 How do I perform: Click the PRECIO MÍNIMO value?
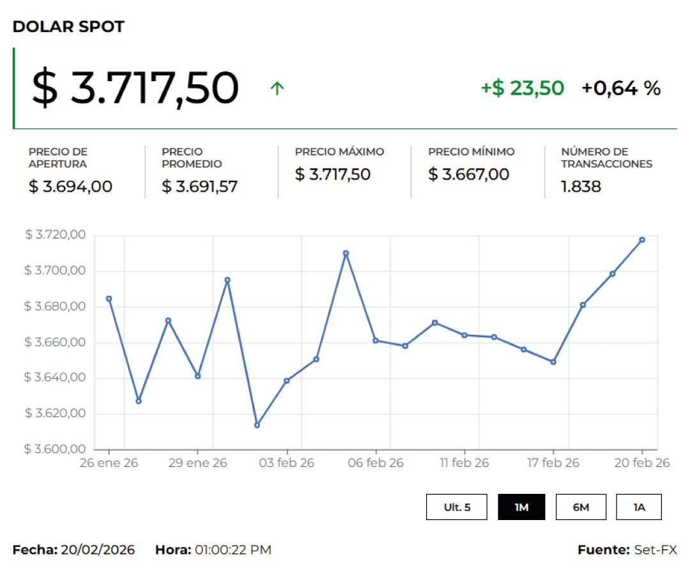tap(468, 174)
